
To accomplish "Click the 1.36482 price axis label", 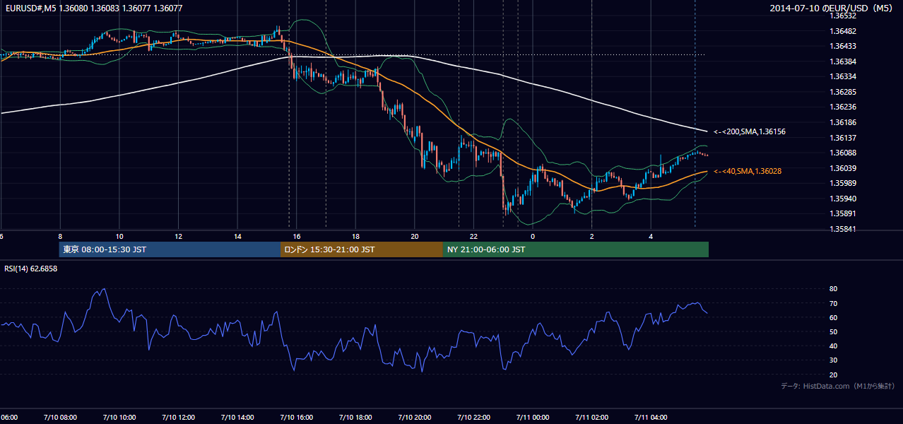I will pyautogui.click(x=843, y=31).
